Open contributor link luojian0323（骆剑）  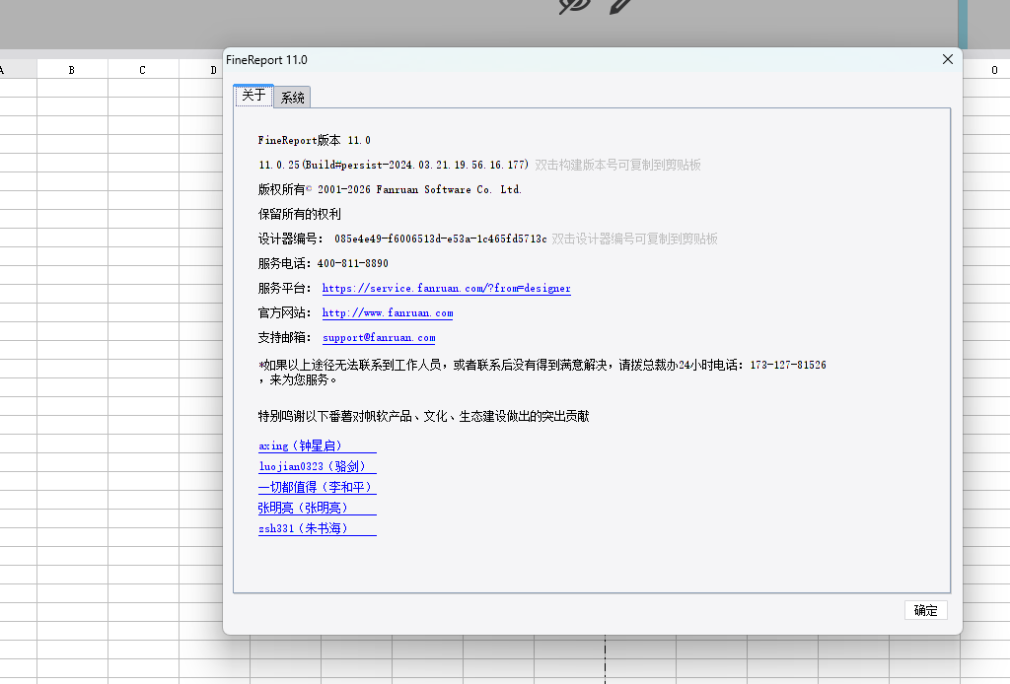[317, 466]
